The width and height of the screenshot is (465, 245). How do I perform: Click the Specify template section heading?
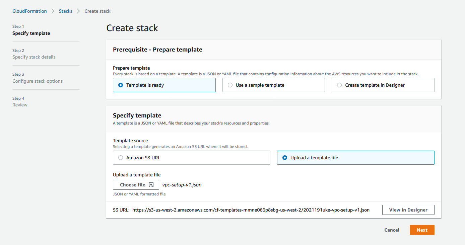pyautogui.click(x=137, y=115)
